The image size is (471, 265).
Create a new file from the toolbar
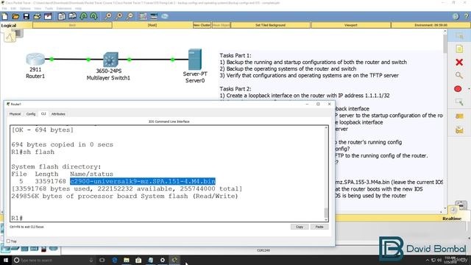tap(5, 16)
